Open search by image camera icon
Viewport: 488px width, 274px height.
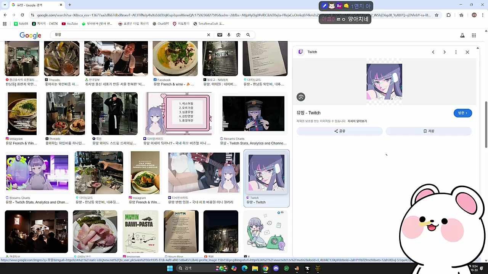(x=238, y=35)
